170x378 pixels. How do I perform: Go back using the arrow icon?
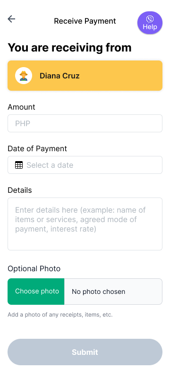[11, 19]
